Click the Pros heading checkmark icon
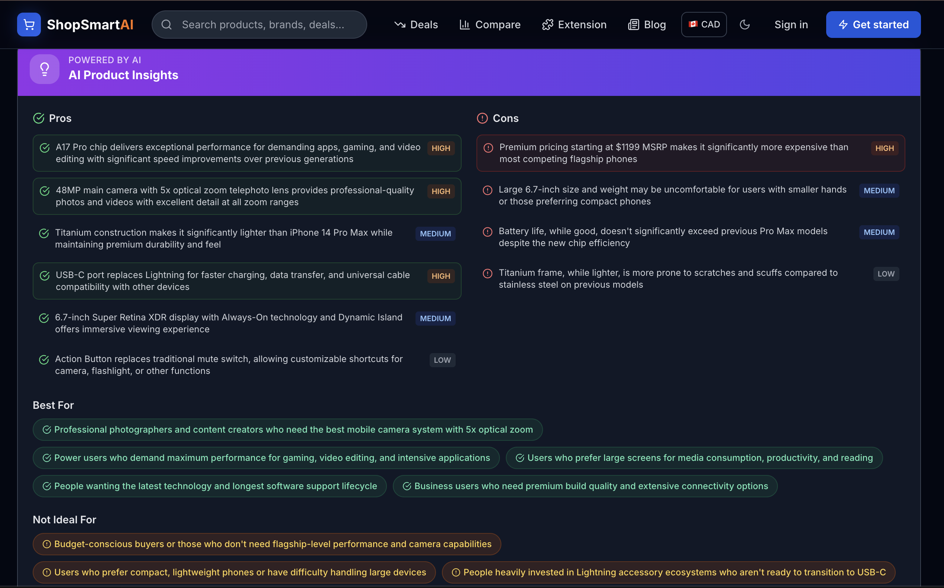Image resolution: width=944 pixels, height=588 pixels. point(39,118)
